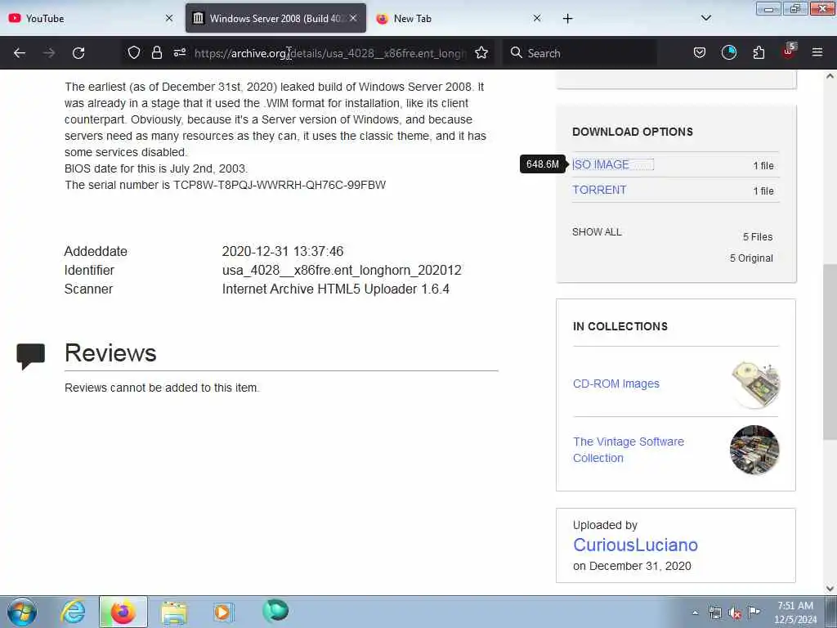Screen dimensions: 837x628
Task: Expand the list all tabs chevron
Action: [x=706, y=19]
